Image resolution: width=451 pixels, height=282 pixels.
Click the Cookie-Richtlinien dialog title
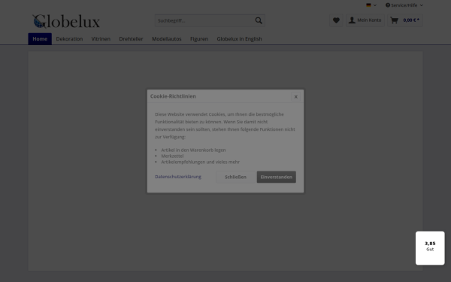point(173,96)
